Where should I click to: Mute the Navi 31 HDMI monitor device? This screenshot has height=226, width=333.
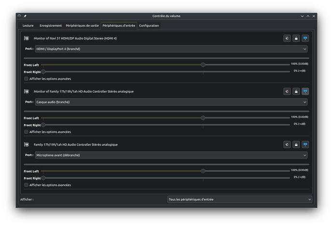point(287,38)
